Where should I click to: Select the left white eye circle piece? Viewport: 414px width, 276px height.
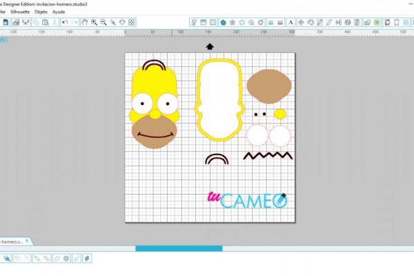(257, 135)
